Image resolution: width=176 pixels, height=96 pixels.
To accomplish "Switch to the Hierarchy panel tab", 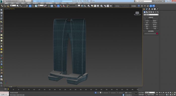I will 149,9.
